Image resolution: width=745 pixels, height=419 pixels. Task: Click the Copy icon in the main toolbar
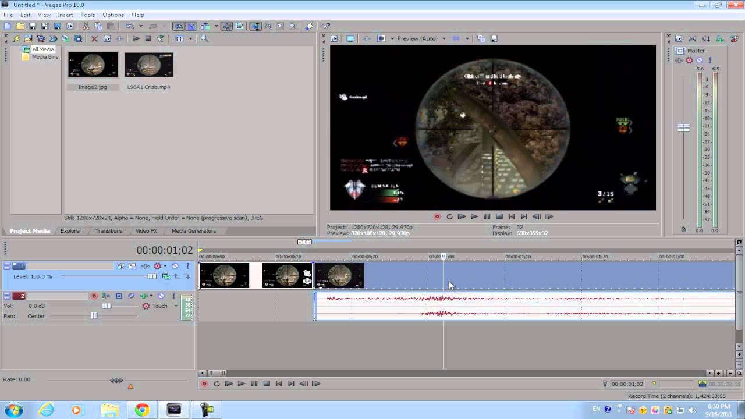[x=98, y=26]
